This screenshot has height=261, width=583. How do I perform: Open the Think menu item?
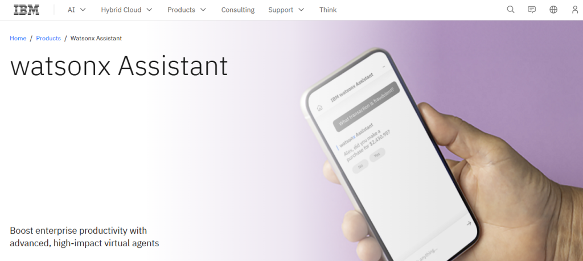(x=328, y=10)
